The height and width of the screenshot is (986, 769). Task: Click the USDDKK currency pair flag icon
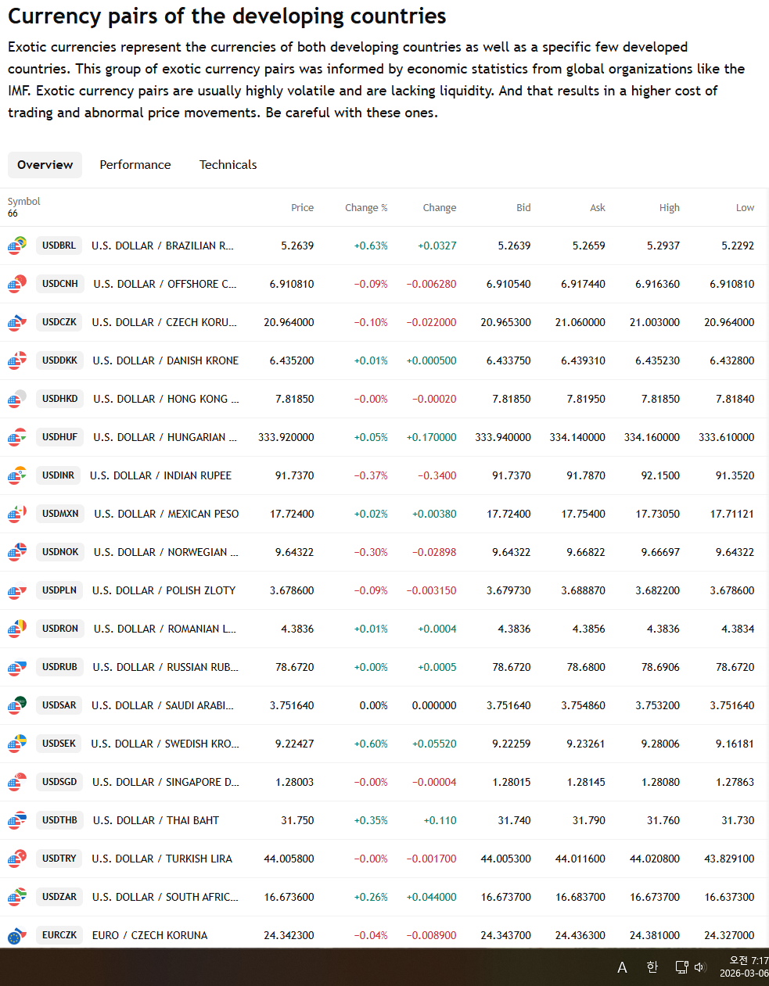coord(17,360)
